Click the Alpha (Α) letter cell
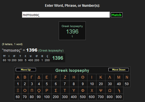 coord(18,77)
